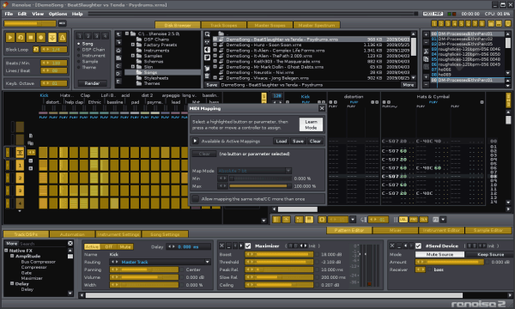Viewport: 515px width, 309px height.
Task: Collapse the Amplitude DSP group
Action: (x=12, y=256)
